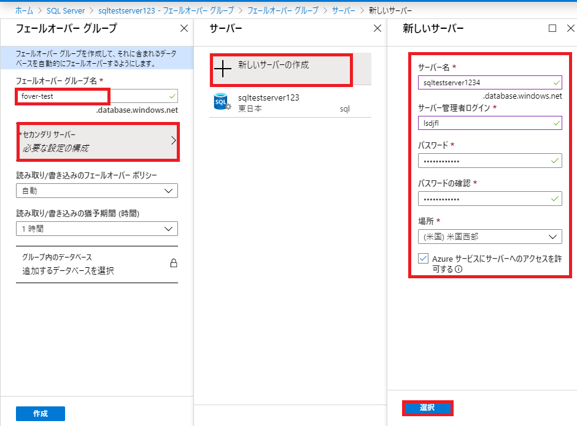
Task: Close the サーバー blade
Action: click(x=378, y=28)
